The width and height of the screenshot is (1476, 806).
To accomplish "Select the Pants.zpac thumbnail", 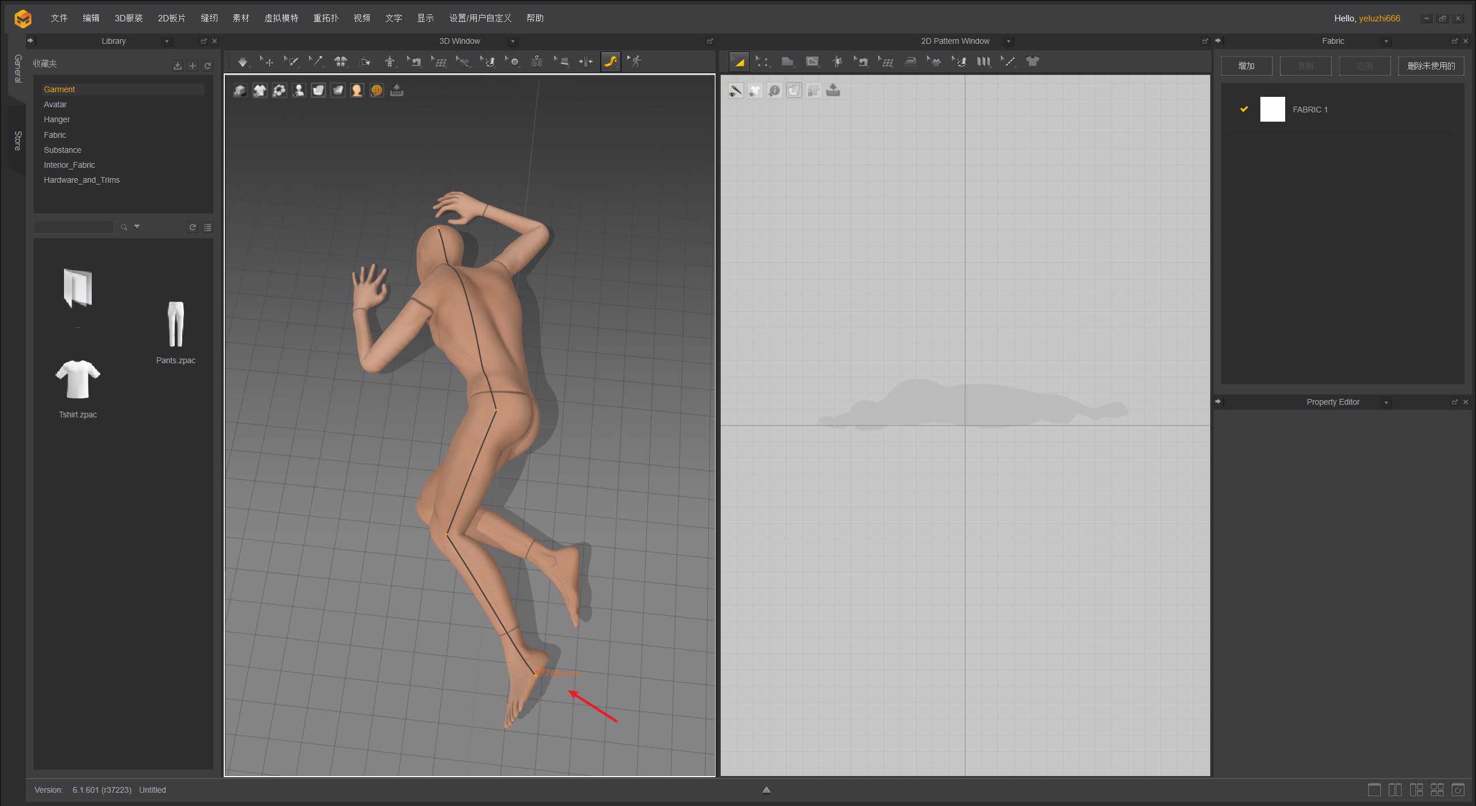I will click(175, 325).
